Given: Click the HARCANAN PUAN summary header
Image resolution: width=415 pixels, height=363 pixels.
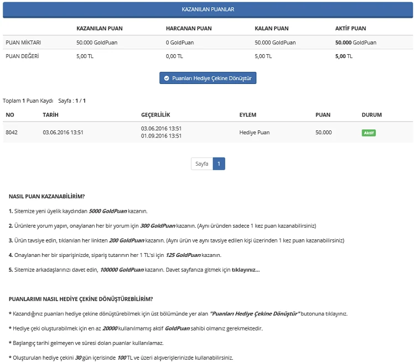Looking at the screenshot, I should (x=189, y=28).
